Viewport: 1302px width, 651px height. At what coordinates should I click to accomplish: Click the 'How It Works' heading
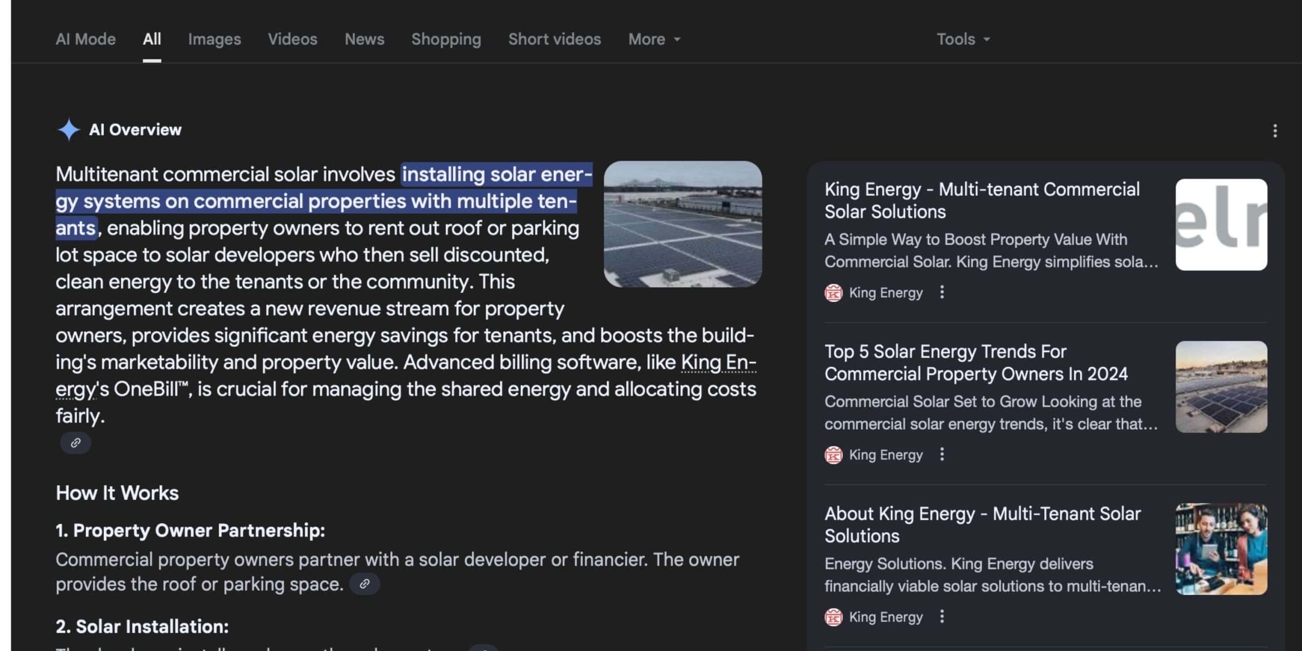pos(117,493)
